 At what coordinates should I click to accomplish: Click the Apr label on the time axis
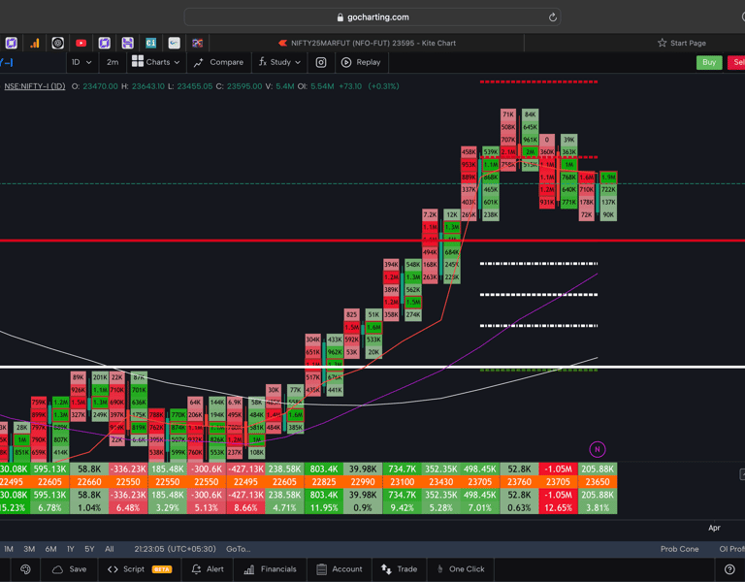(714, 528)
